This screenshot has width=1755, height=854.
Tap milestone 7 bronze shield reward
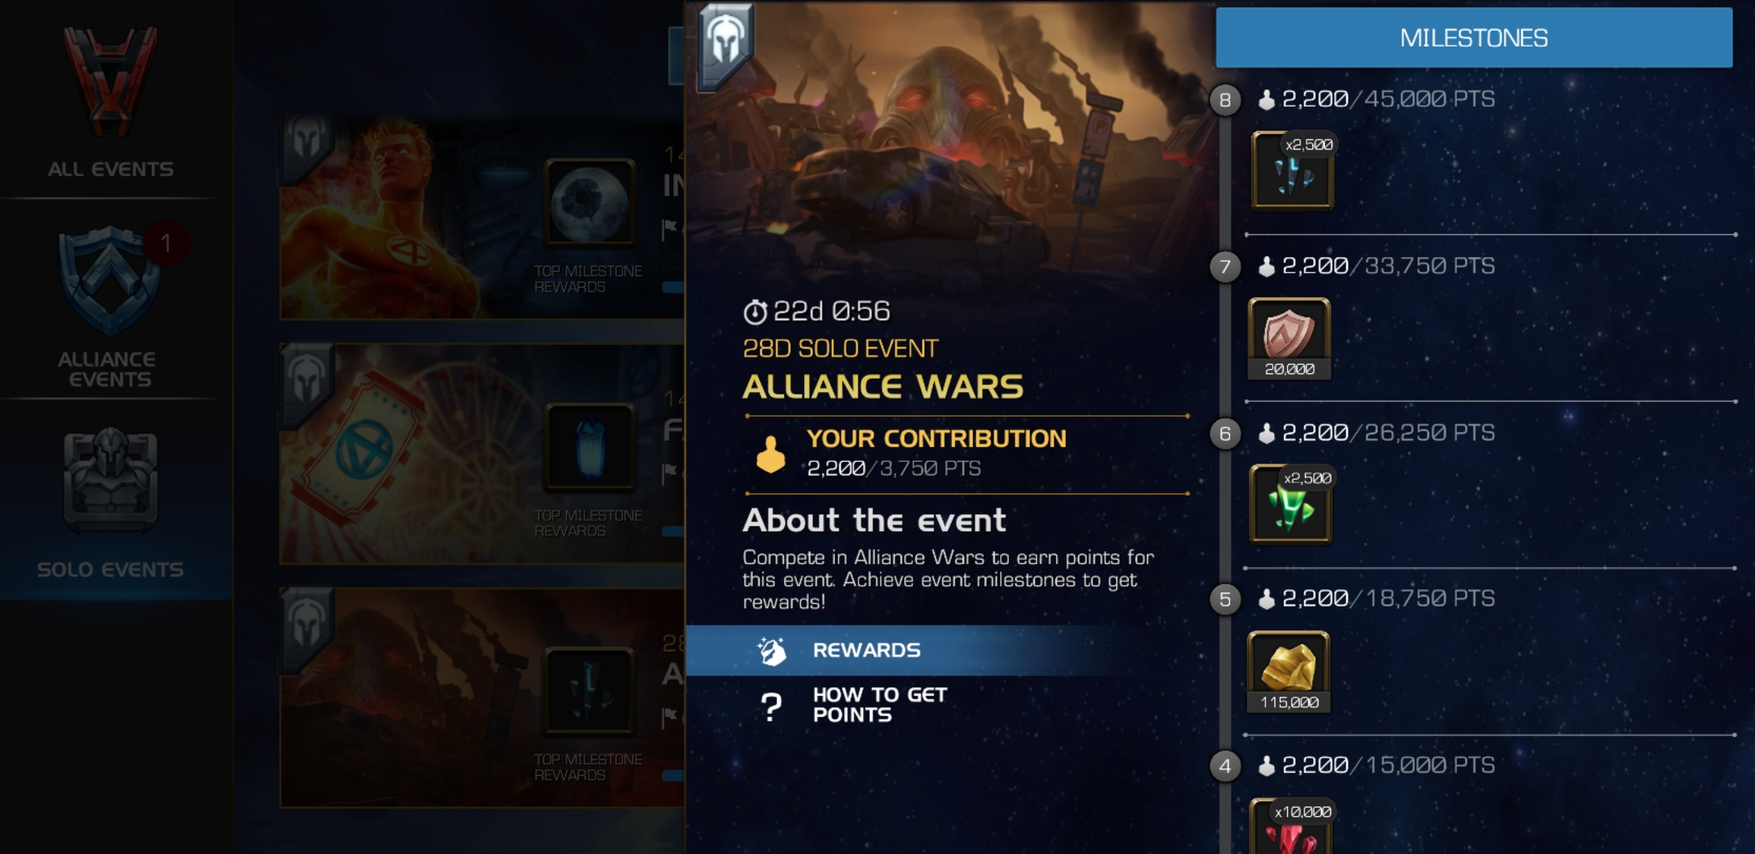pos(1289,338)
